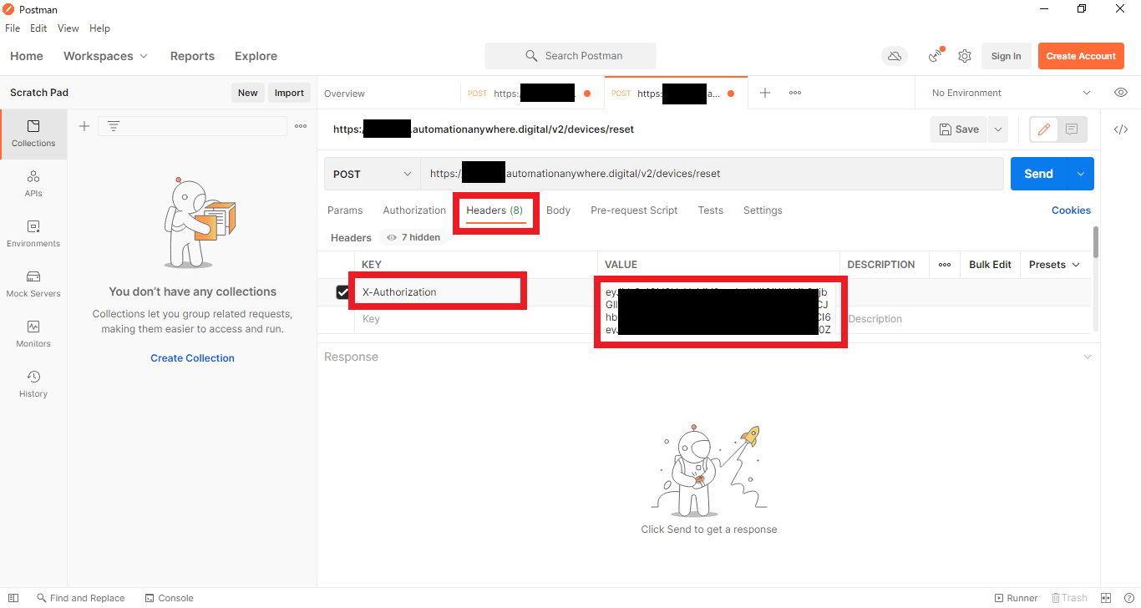Open the Send button dropdown arrow
The width and height of the screenshot is (1141, 608).
click(1080, 174)
